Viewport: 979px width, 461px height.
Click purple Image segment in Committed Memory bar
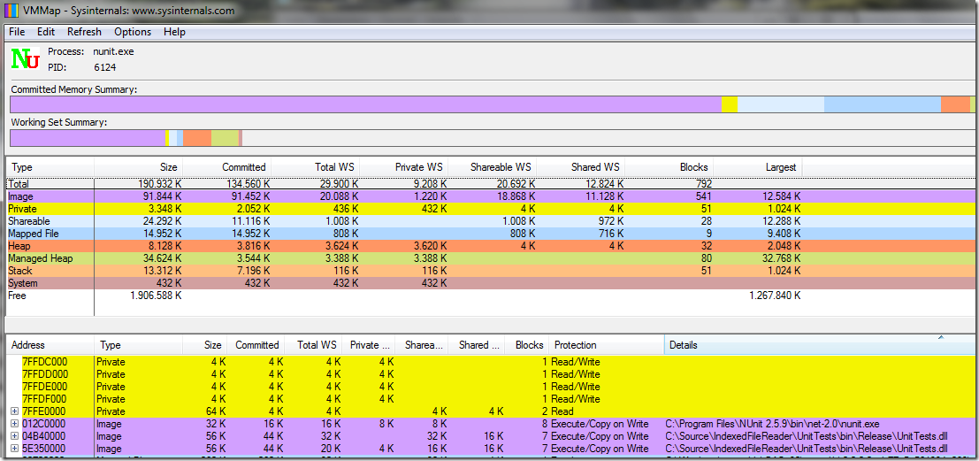366,104
